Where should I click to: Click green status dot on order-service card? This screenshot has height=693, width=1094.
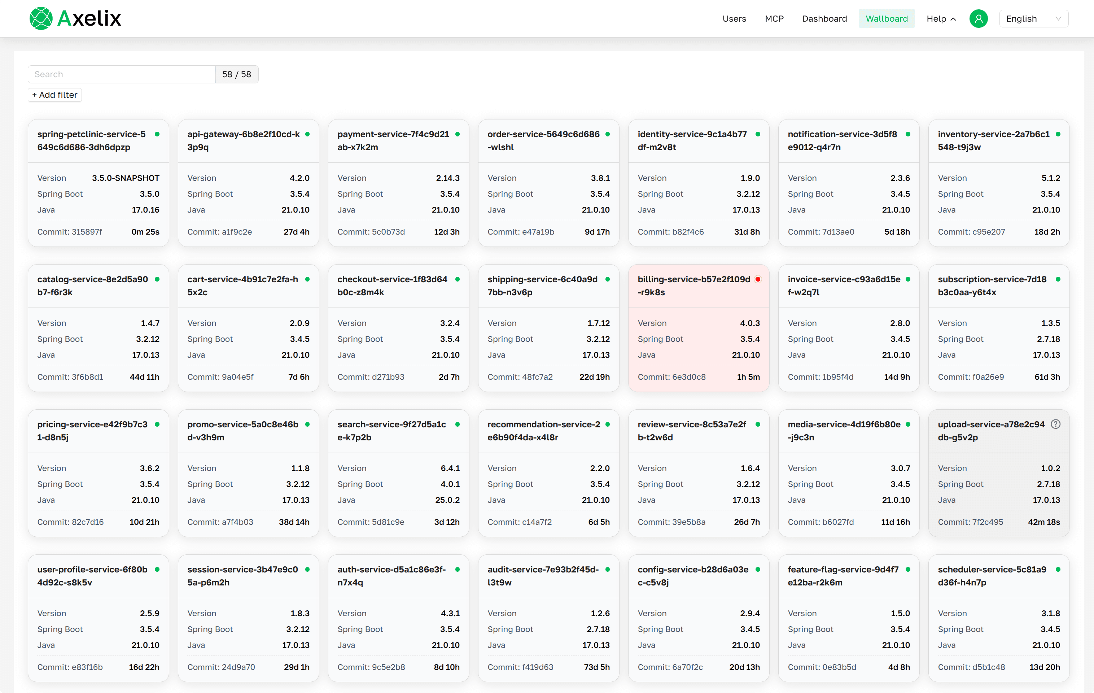tap(607, 135)
